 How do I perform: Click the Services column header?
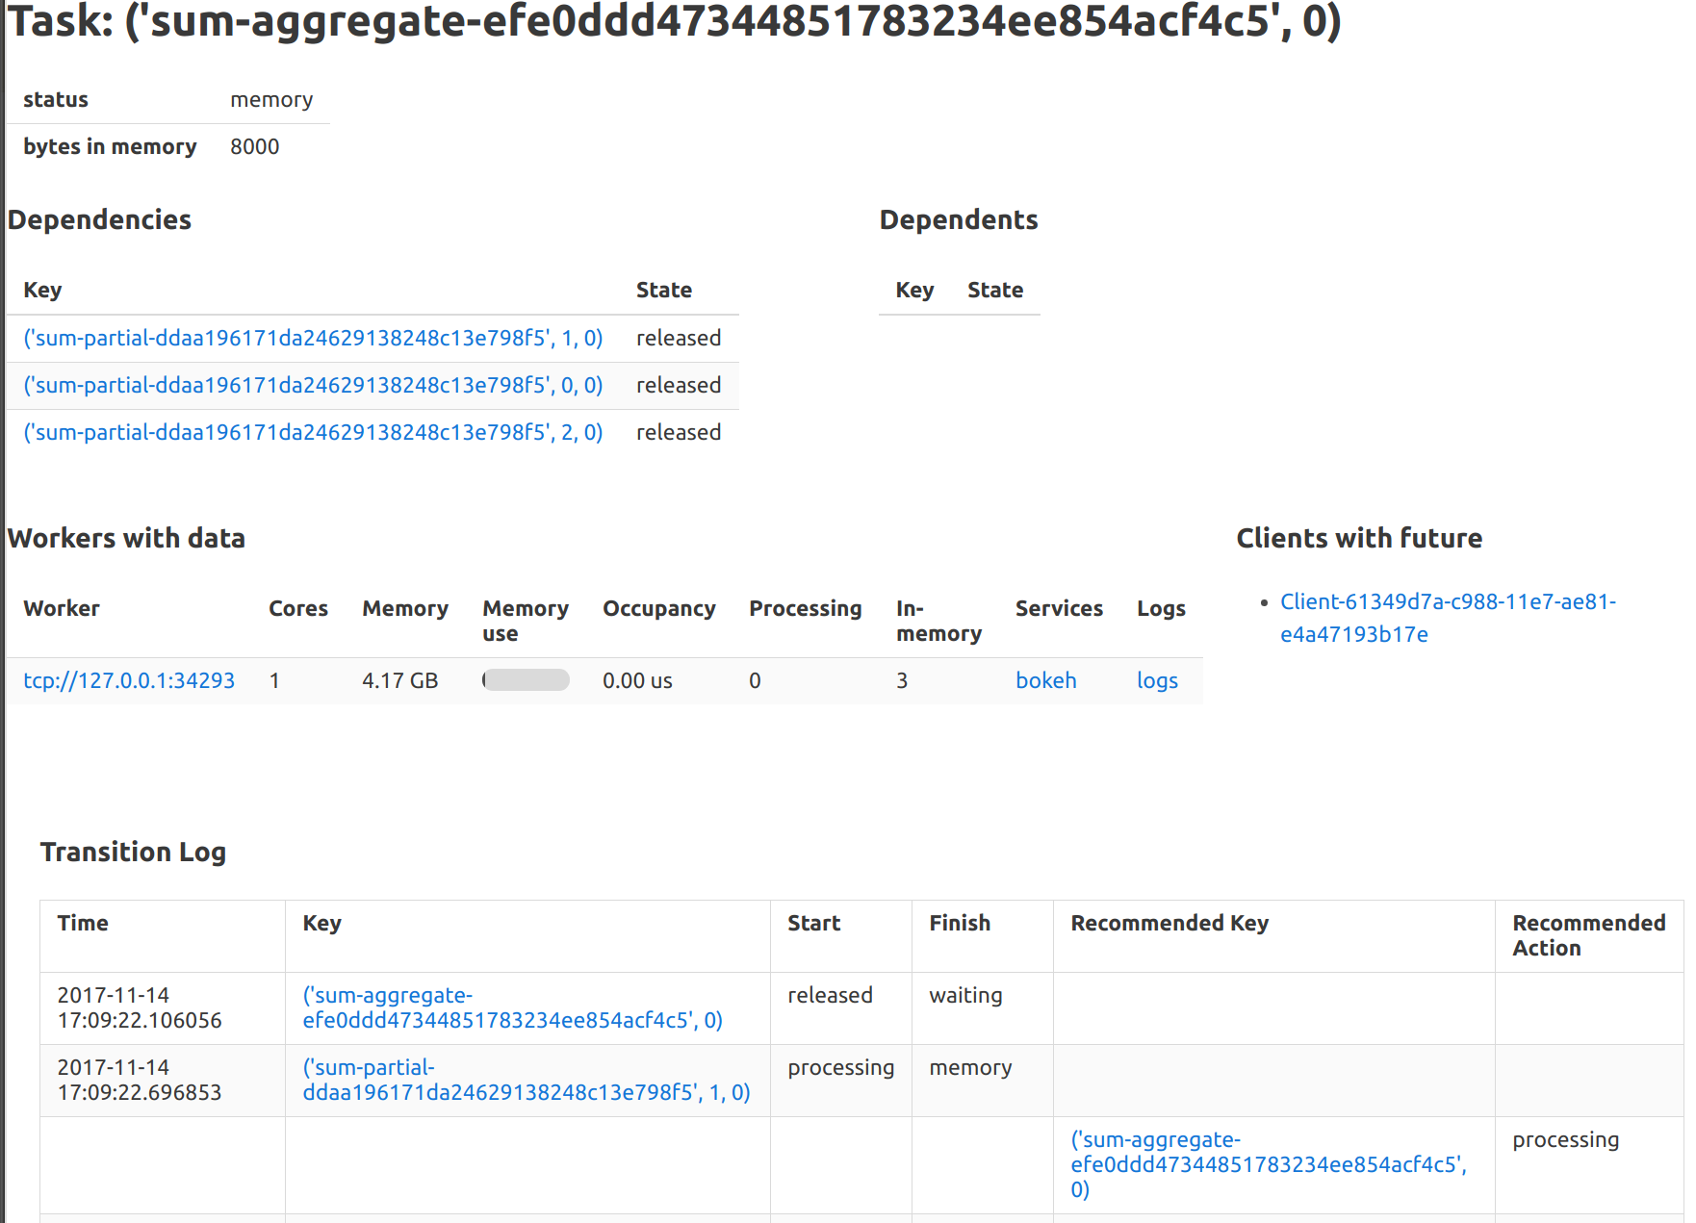click(1058, 609)
